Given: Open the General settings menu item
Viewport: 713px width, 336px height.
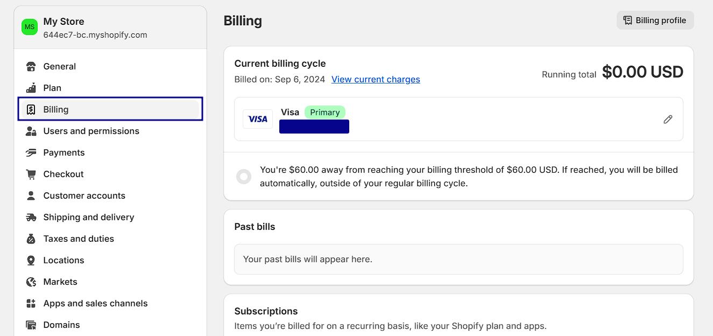Looking at the screenshot, I should pyautogui.click(x=110, y=66).
